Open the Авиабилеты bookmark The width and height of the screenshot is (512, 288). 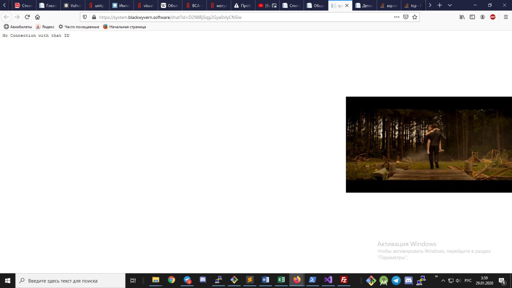(18, 27)
